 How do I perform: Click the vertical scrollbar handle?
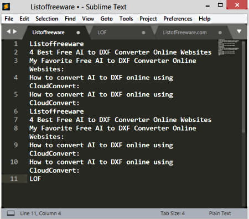[x=243, y=87]
